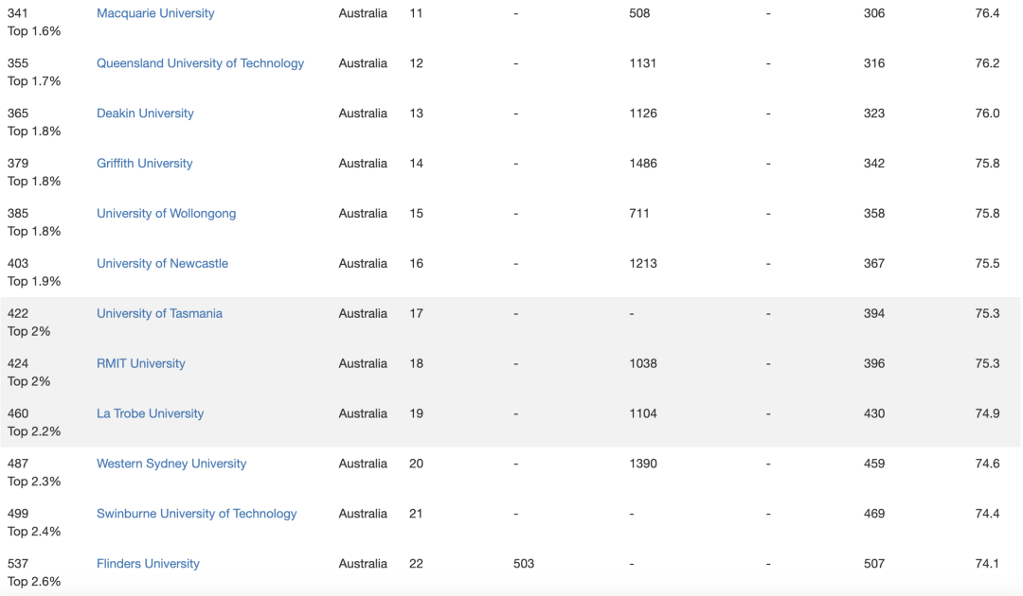Click world rank 379 cell
This screenshot has height=596, width=1023.
point(18,164)
